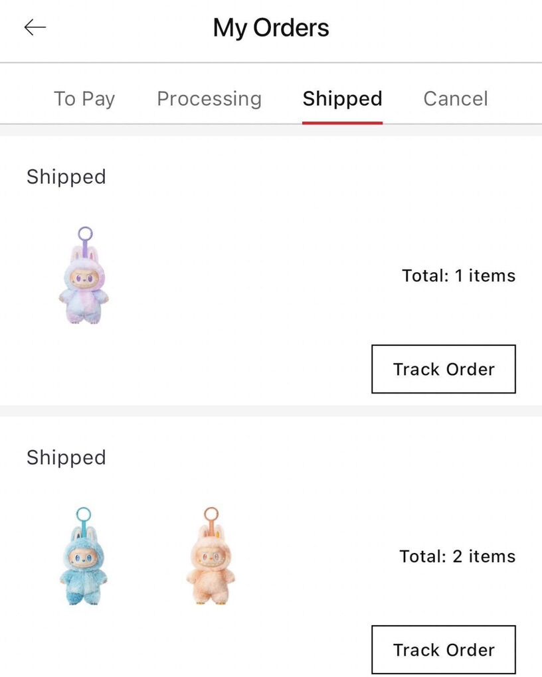Click the gray divider between the orders
This screenshot has width=542, height=677.
(271, 411)
